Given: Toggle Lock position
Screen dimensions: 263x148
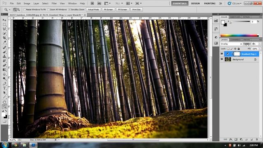Looking at the screenshot, I should (x=235, y=49).
